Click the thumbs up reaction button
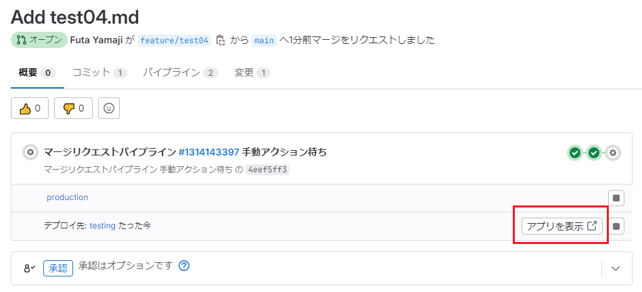642x292 pixels. [x=30, y=108]
